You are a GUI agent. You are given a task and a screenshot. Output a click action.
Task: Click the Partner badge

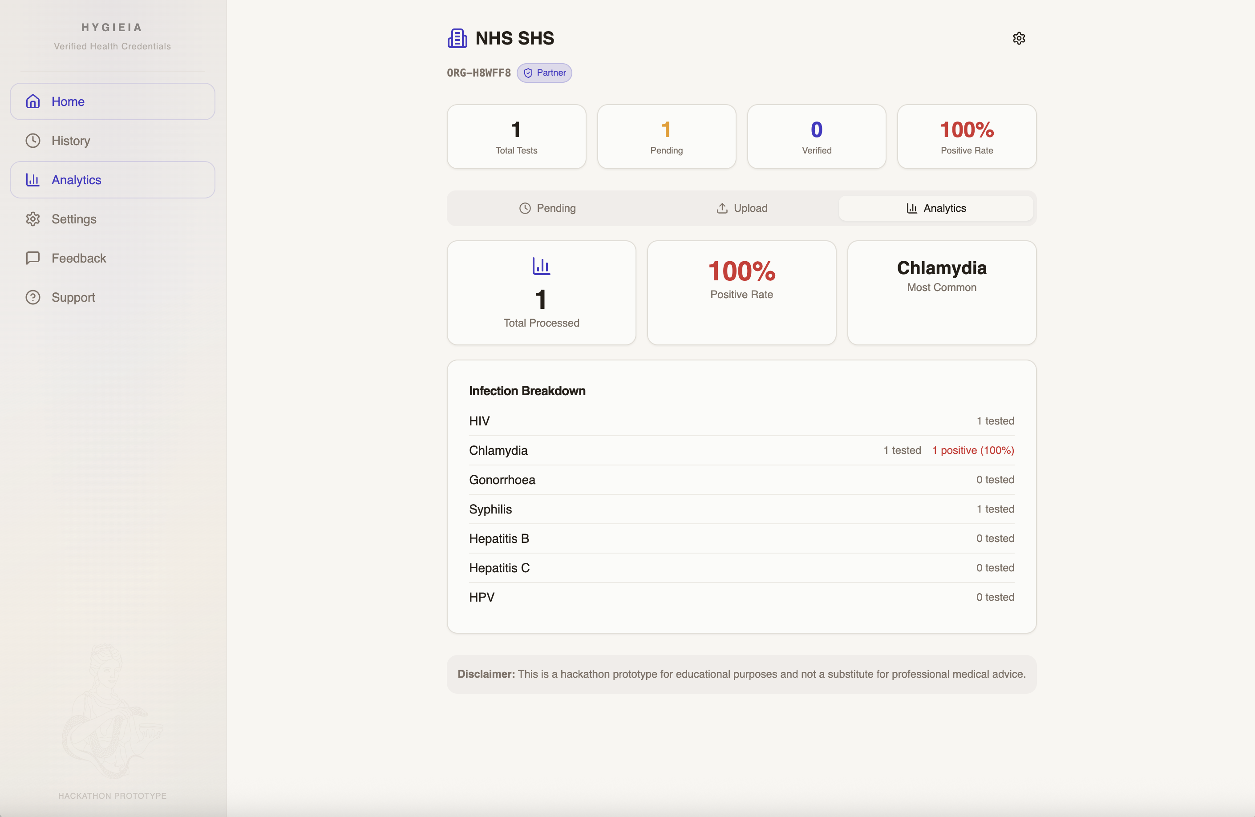coord(544,73)
